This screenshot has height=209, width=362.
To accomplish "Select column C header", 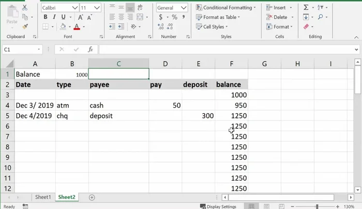I will (x=118, y=64).
